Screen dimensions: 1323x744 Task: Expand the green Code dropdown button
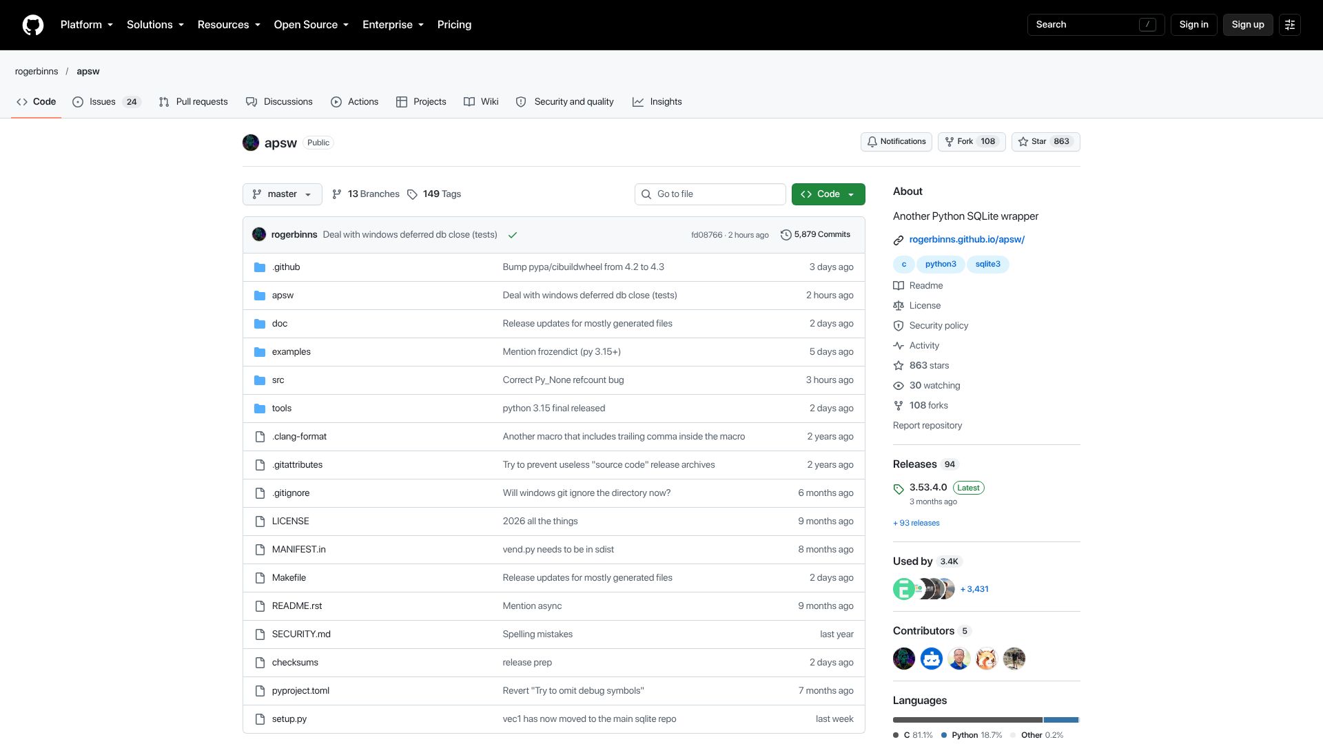[828, 194]
